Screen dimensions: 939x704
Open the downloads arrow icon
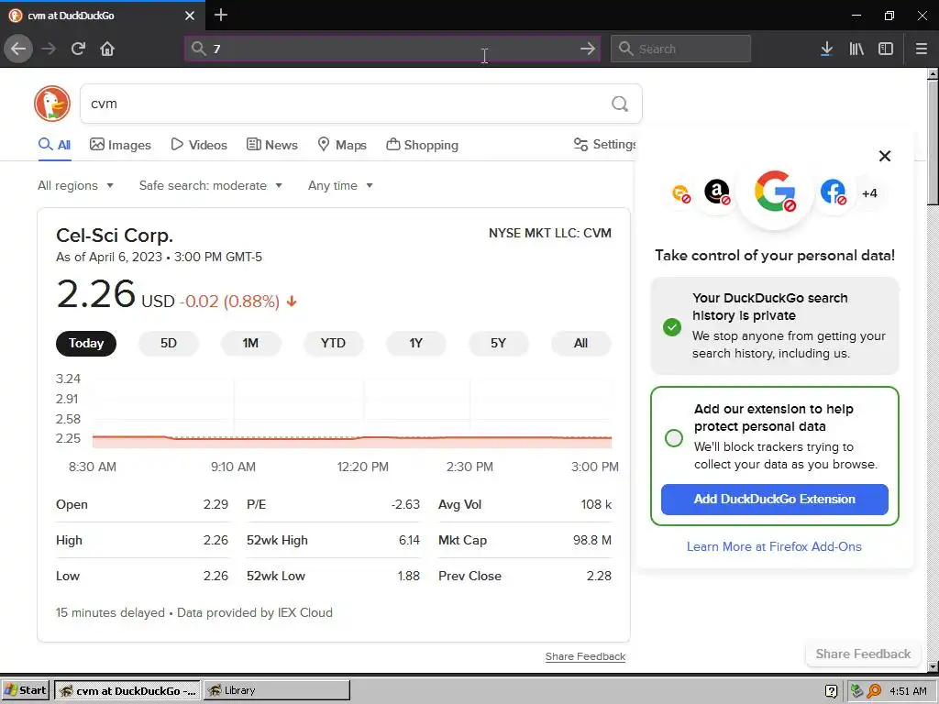pos(826,49)
